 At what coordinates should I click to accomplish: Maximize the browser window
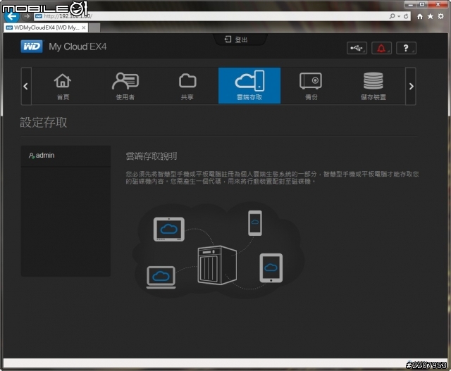tap(422, 5)
